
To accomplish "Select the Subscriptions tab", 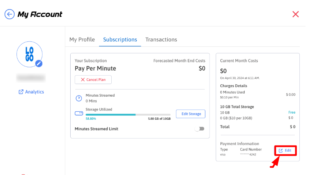I will click(x=120, y=40).
